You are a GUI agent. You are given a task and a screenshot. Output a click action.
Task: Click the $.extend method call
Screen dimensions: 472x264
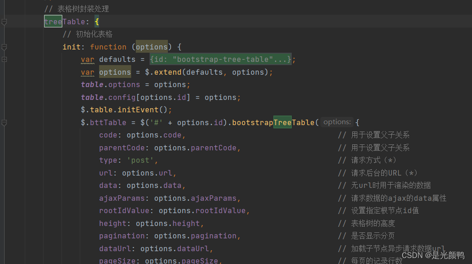163,72
